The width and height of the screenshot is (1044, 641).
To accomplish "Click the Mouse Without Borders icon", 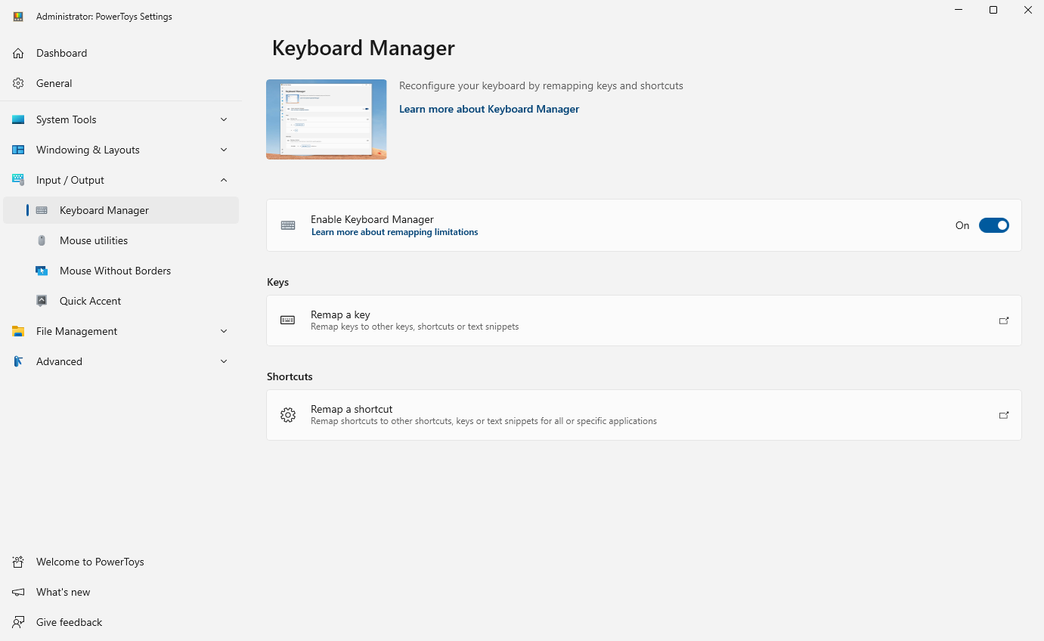I will click(42, 271).
